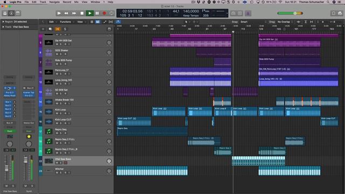
Task: Click the SD 909 Sat track icon
Action: tap(49, 92)
